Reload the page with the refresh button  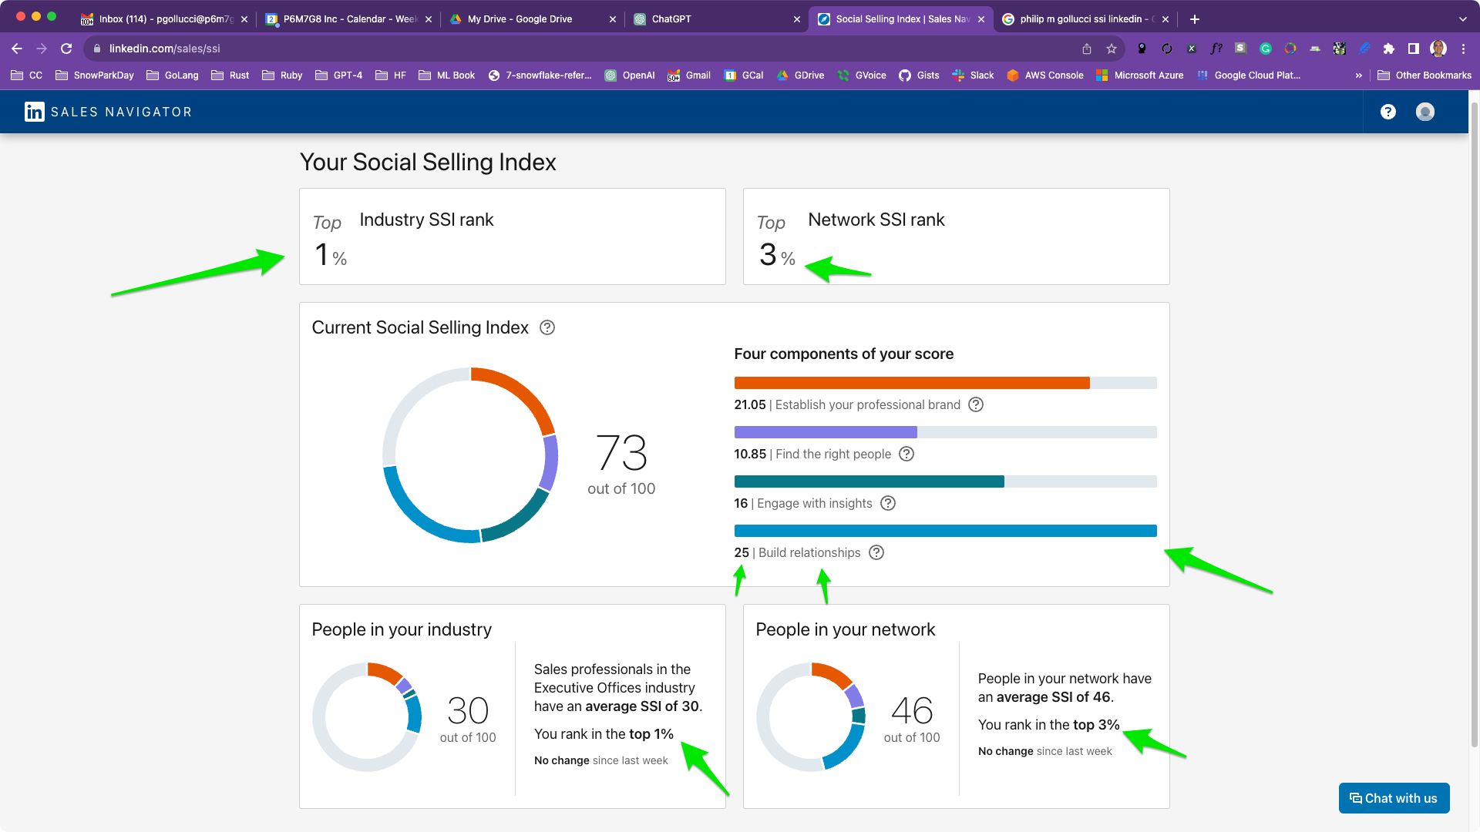point(66,49)
